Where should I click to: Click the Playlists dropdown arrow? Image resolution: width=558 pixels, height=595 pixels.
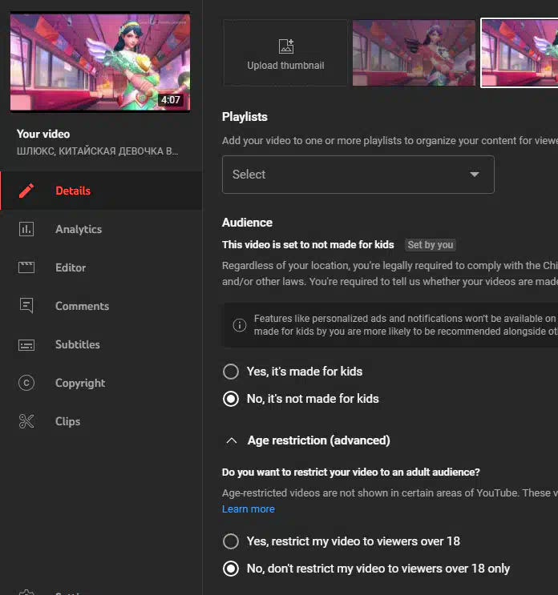pos(475,175)
